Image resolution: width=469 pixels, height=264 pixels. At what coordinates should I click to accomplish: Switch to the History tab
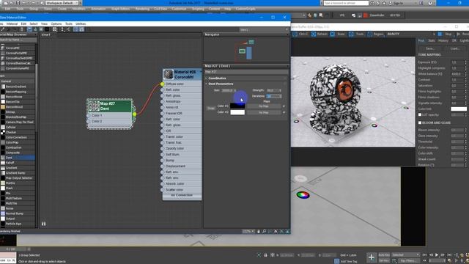pyautogui.click(x=443, y=41)
